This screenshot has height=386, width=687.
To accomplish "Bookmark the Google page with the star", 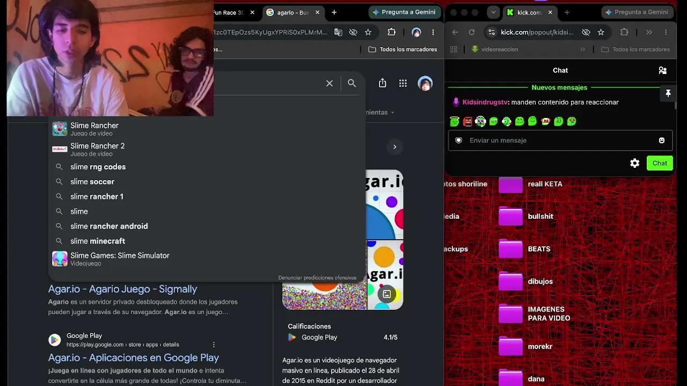I will pyautogui.click(x=368, y=32).
